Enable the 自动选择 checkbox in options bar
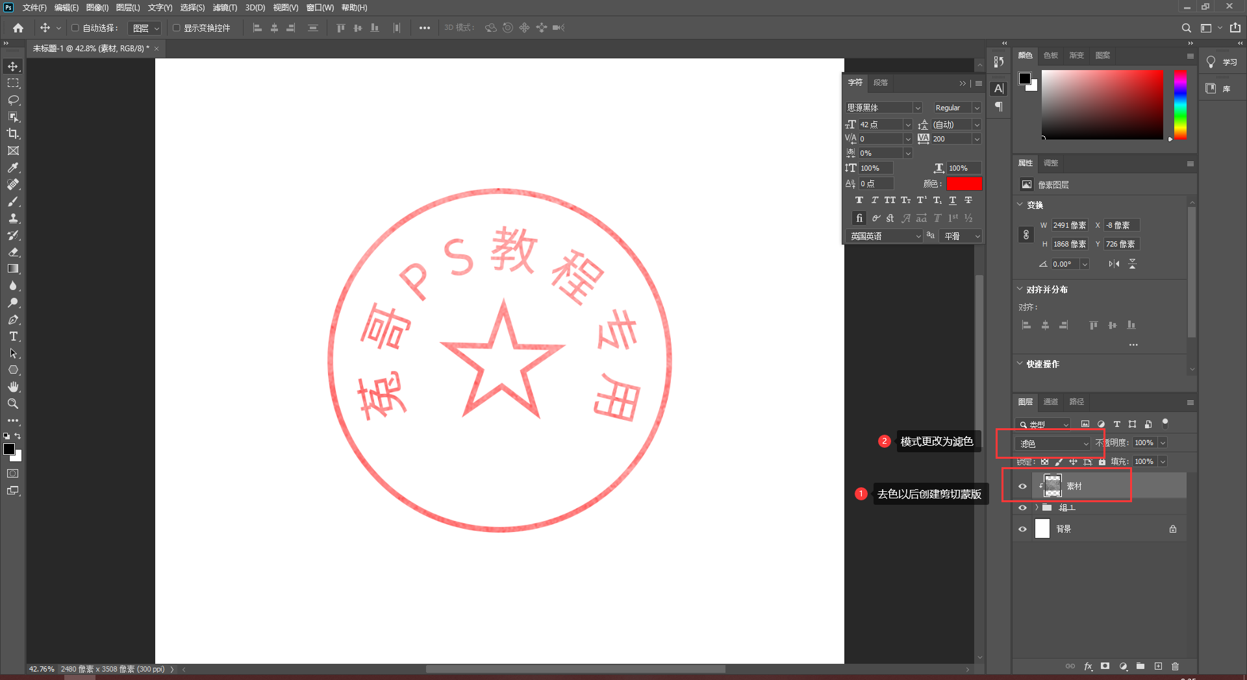Screen dimensions: 1247x680 (x=75, y=27)
